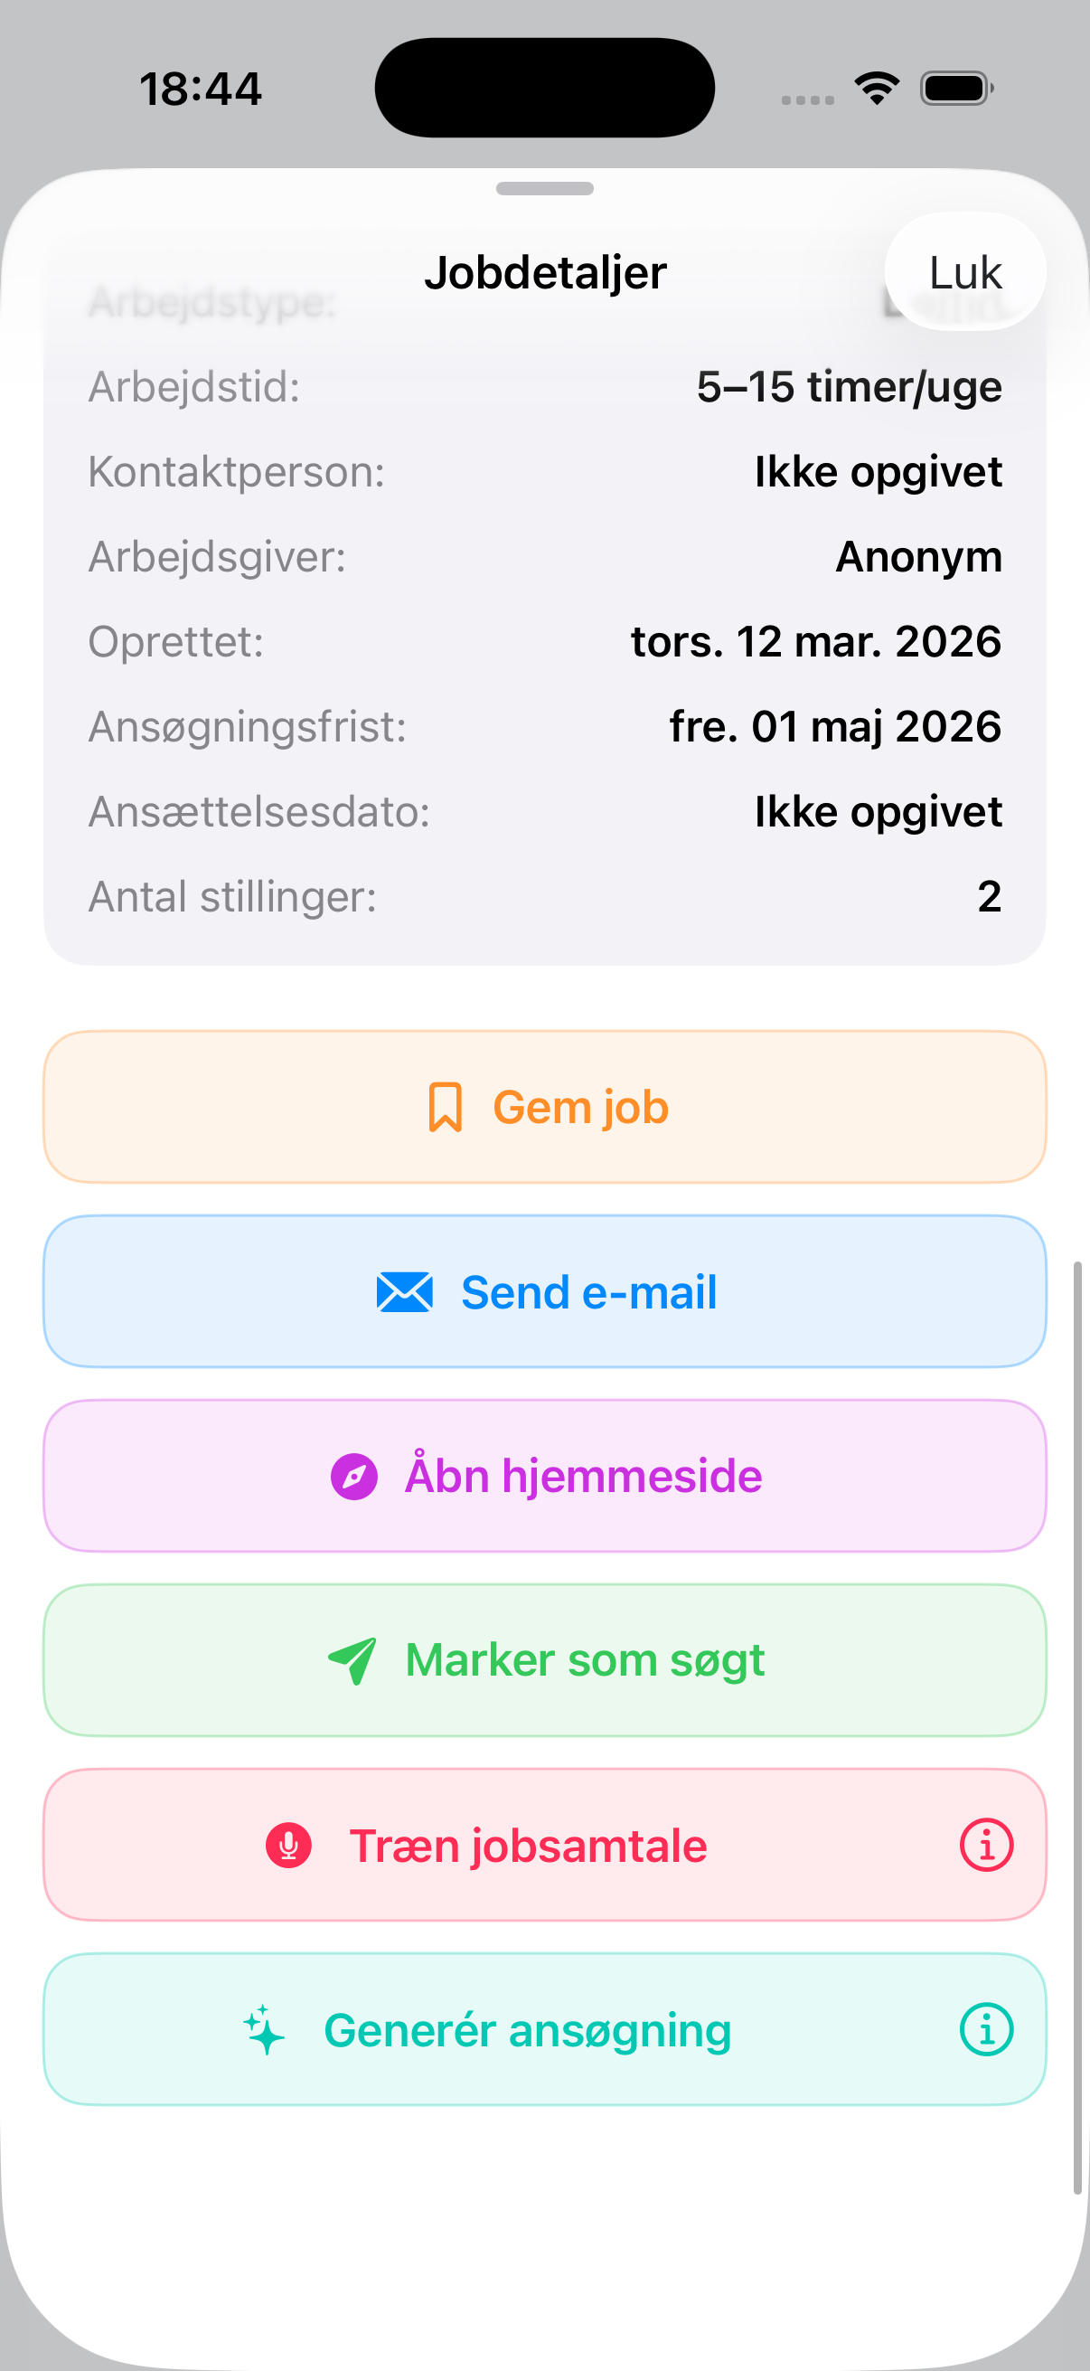Image resolution: width=1090 pixels, height=2371 pixels.
Task: Tap the microphone icon on Træn jobsamtale
Action: [x=289, y=1846]
